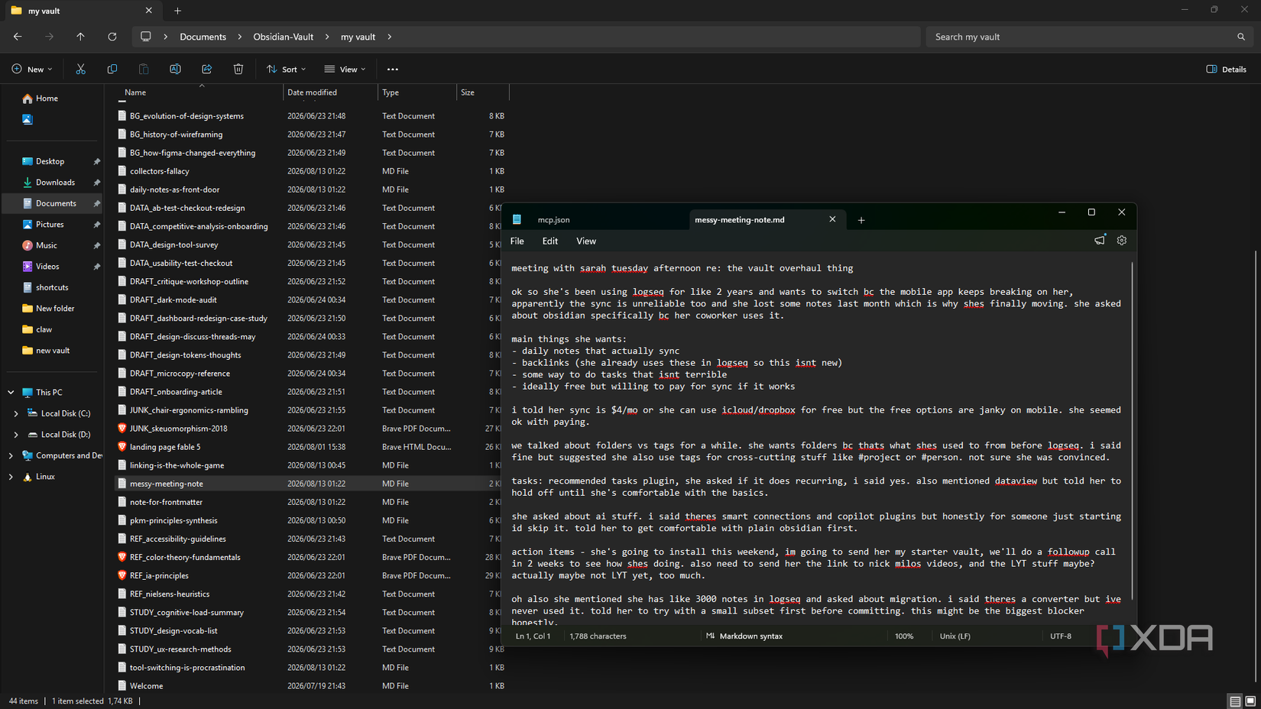Click the Markdown syntax status bar button
Viewport: 1261px width, 709px height.
pyautogui.click(x=744, y=636)
